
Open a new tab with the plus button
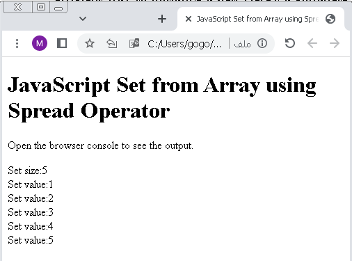pyautogui.click(x=162, y=19)
